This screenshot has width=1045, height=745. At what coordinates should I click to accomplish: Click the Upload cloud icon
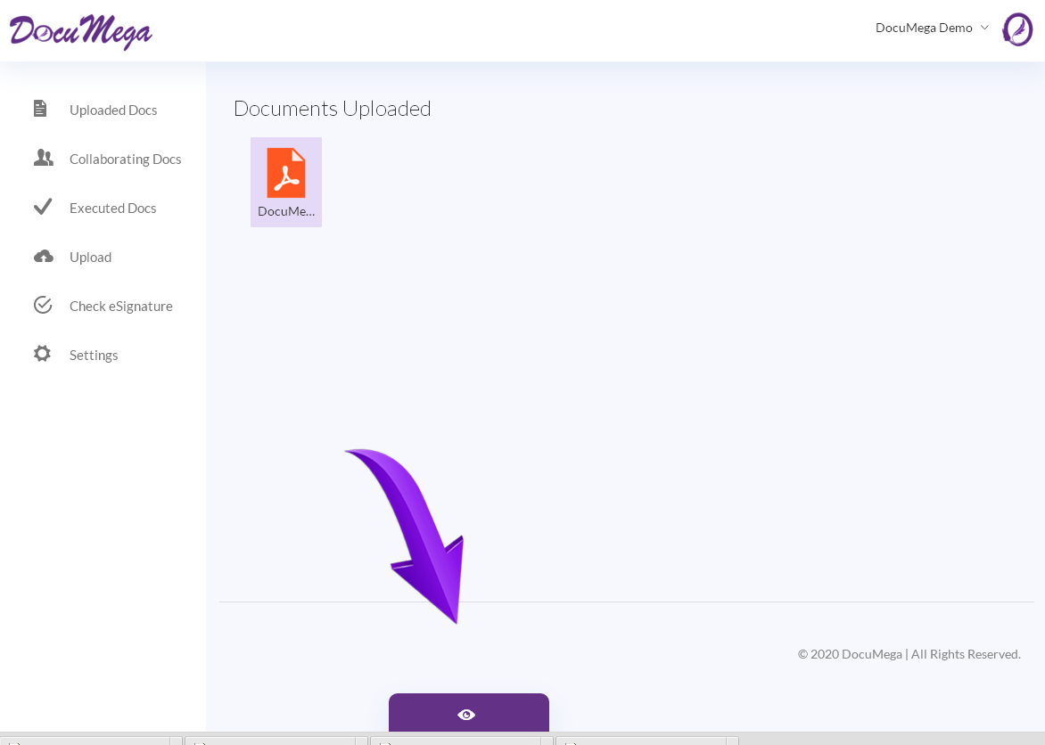(44, 257)
